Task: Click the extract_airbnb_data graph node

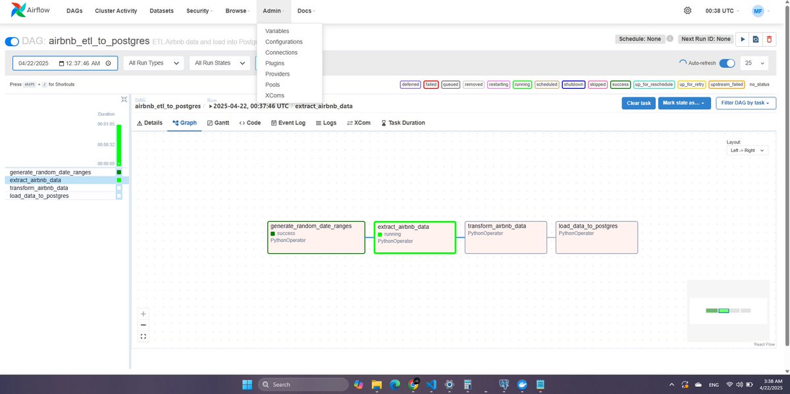Action: point(415,237)
